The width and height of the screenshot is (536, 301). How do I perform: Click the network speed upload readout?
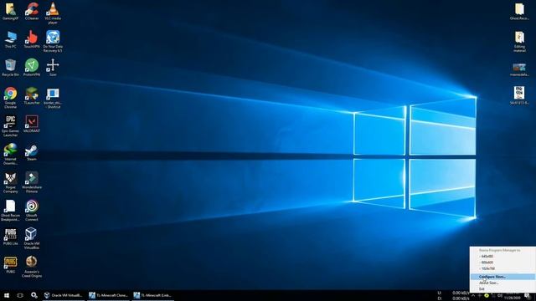click(453, 293)
